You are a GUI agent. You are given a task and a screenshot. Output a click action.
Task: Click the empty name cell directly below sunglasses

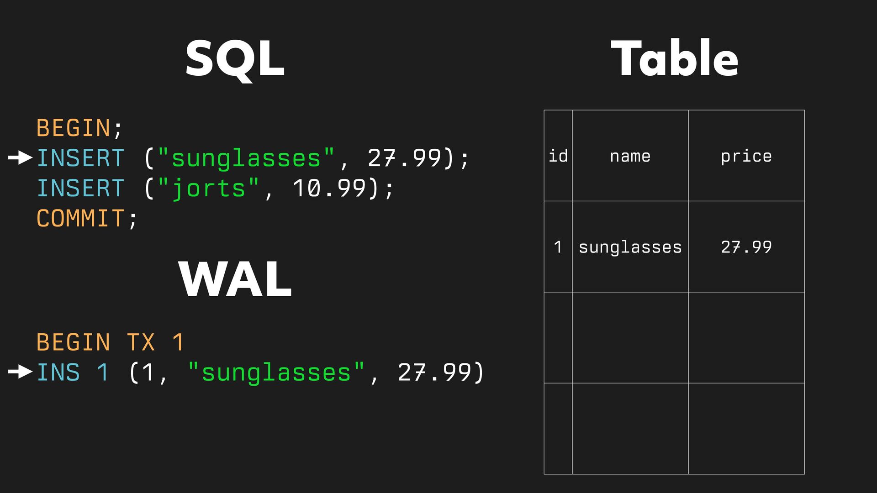point(630,338)
